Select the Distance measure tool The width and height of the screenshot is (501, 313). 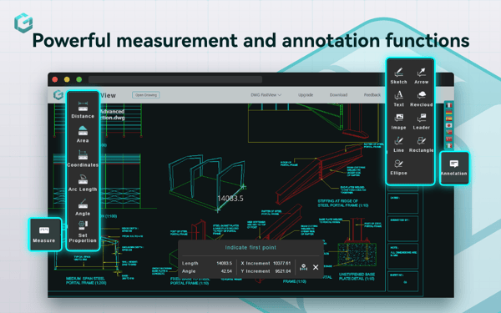(83, 110)
